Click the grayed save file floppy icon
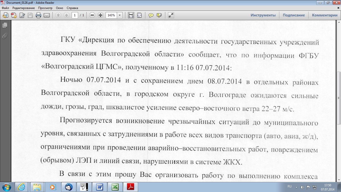 coord(30,15)
